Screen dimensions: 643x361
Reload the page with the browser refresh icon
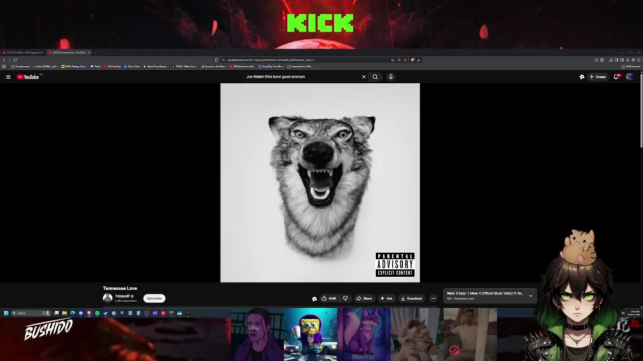coord(15,60)
